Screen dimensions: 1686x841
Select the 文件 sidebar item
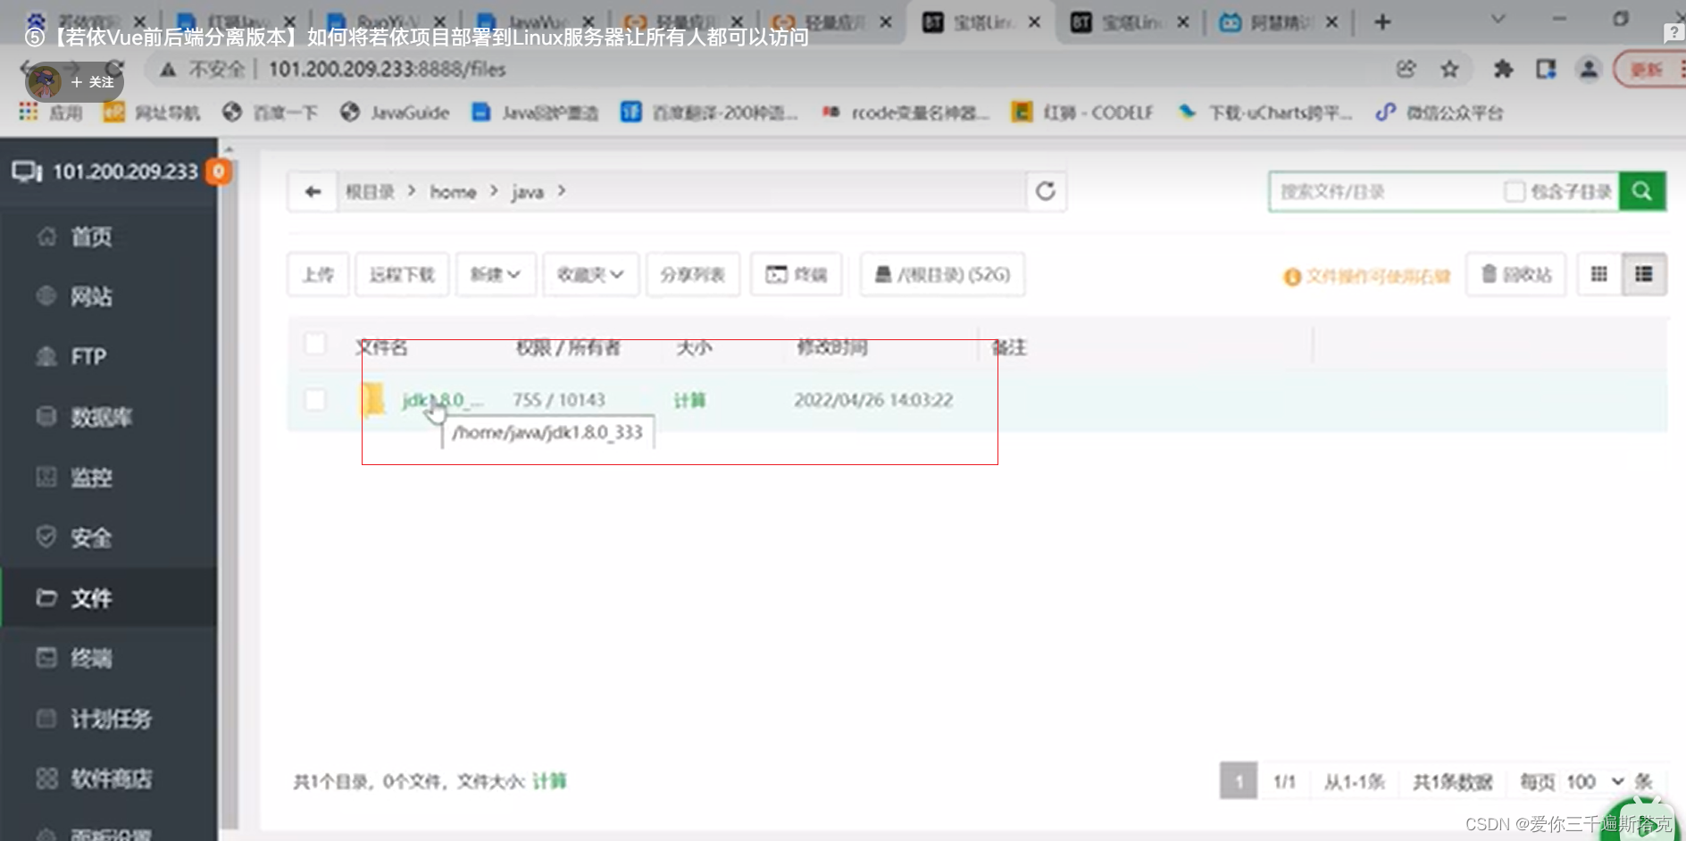tap(109, 597)
